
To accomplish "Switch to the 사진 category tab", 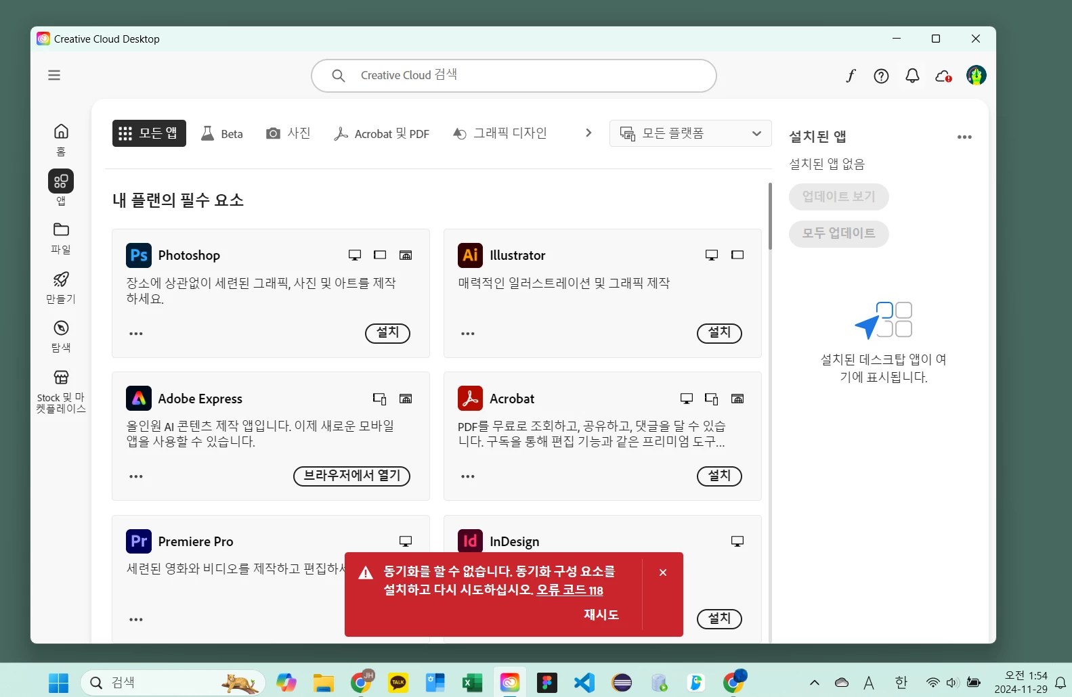I will [x=288, y=133].
